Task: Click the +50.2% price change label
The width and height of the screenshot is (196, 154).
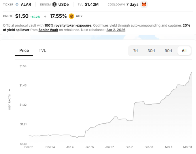Action: click(35, 16)
